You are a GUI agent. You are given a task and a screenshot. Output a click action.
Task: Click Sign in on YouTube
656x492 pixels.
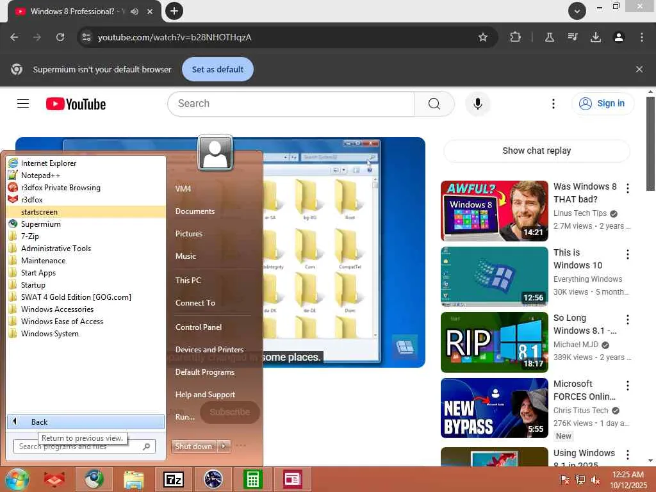click(x=602, y=103)
